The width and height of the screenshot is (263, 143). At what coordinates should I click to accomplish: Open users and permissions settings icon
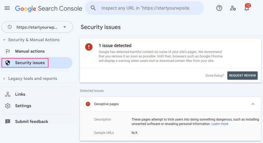tap(233, 8)
